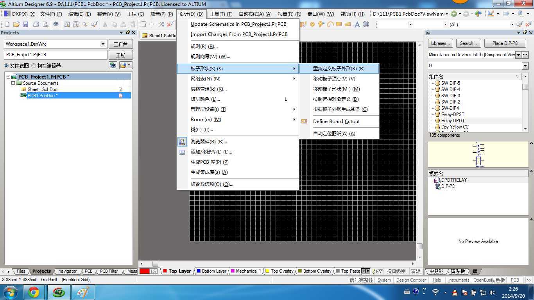534x300 pixels.
Task: Open the address bar path dropdown
Action: 446,14
